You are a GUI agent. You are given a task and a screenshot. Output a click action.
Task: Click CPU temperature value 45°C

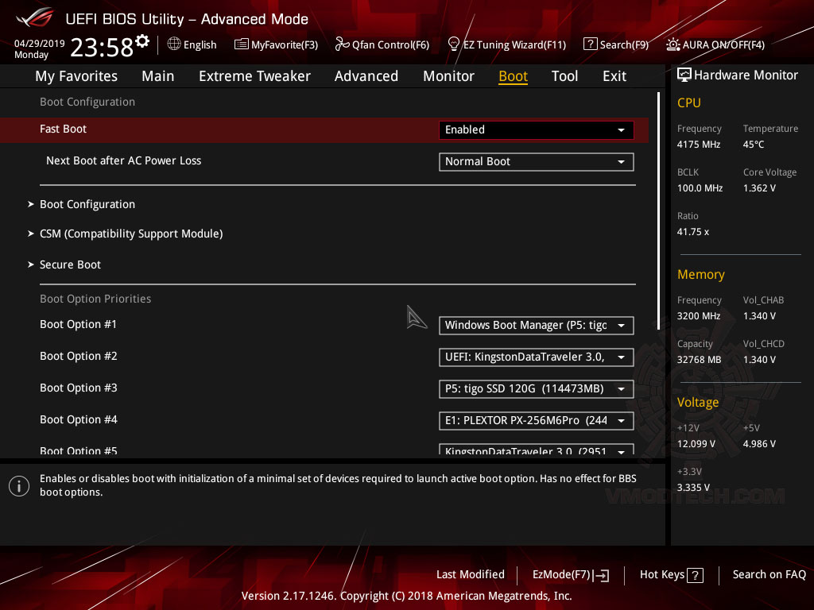[x=754, y=145]
